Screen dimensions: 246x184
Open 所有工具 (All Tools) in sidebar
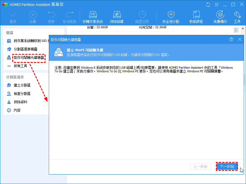20,66
